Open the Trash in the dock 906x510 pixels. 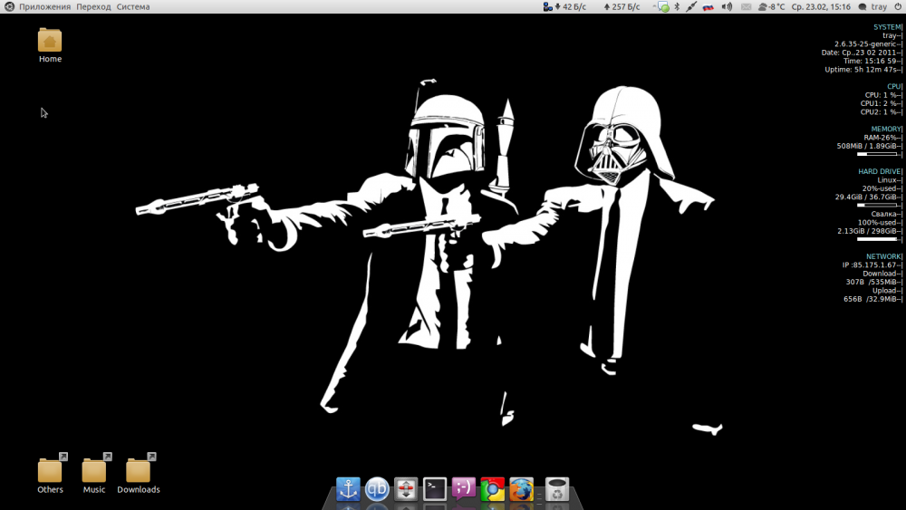pos(557,489)
